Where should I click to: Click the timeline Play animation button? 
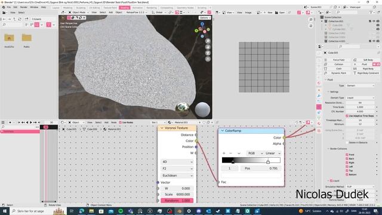[31, 122]
